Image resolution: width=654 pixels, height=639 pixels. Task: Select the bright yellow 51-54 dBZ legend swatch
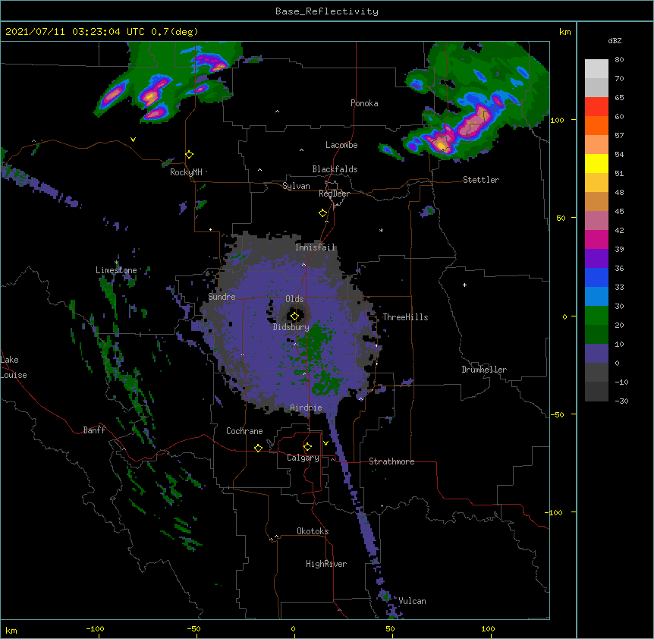click(596, 164)
